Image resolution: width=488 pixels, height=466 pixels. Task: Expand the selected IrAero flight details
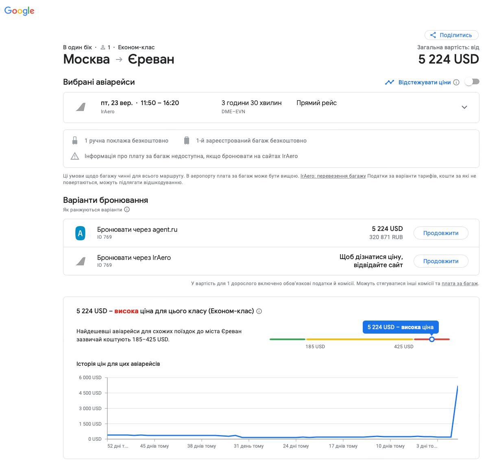point(464,107)
